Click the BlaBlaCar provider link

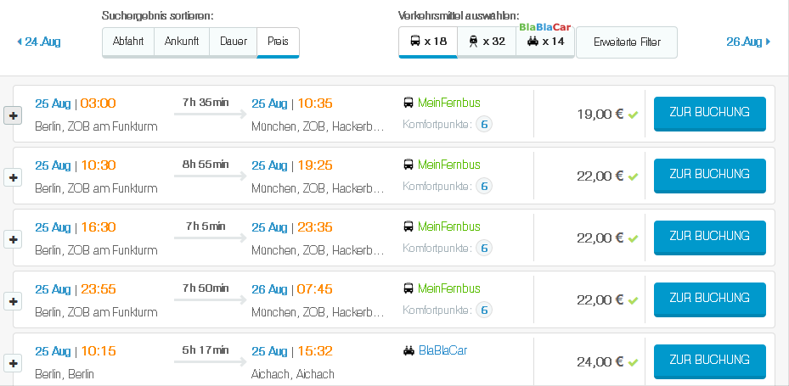pyautogui.click(x=442, y=350)
